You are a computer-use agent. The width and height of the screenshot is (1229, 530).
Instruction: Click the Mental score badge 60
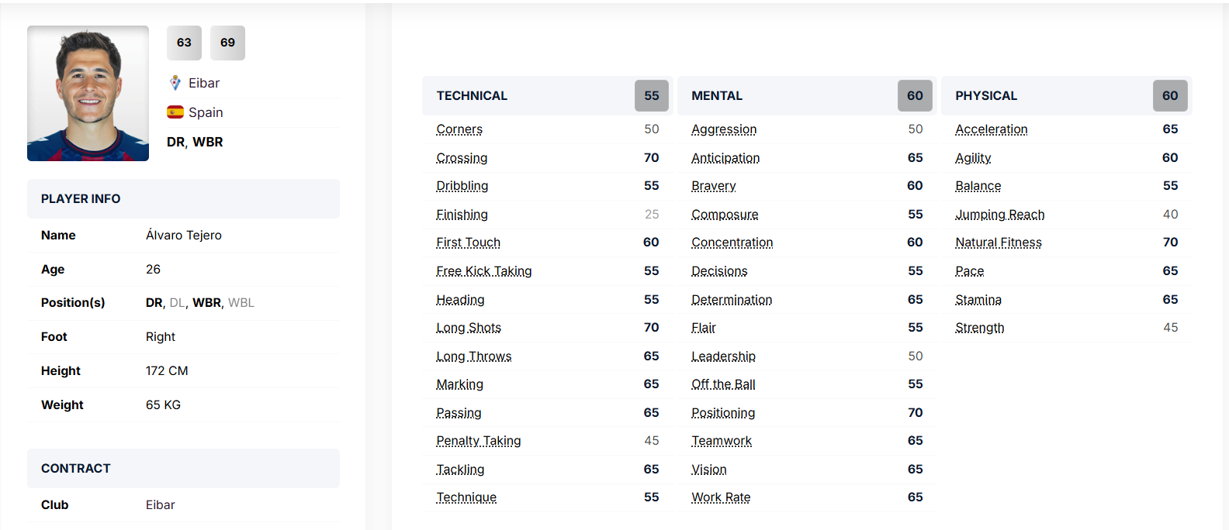coord(915,96)
